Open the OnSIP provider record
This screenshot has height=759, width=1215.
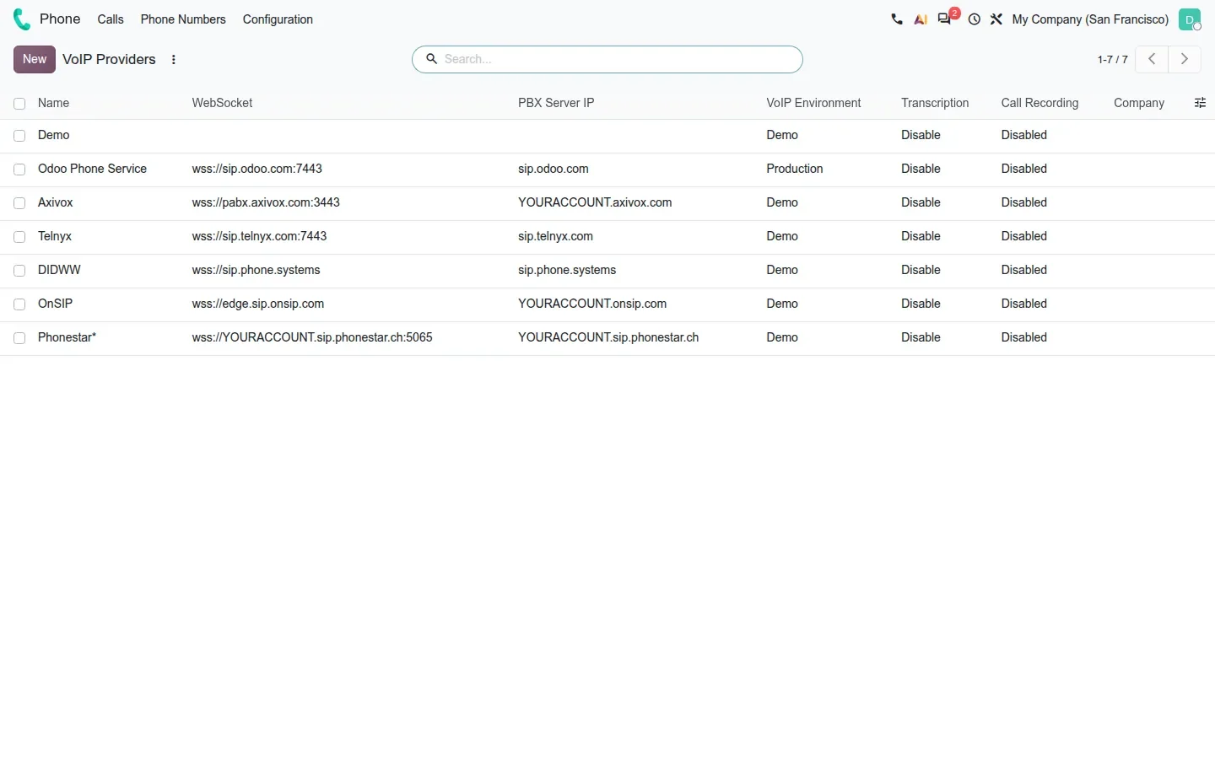[x=55, y=304]
